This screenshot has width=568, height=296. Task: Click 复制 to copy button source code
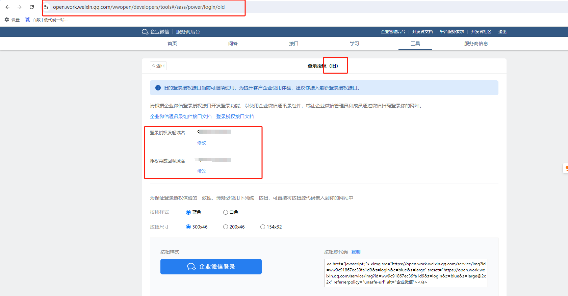[x=356, y=252]
